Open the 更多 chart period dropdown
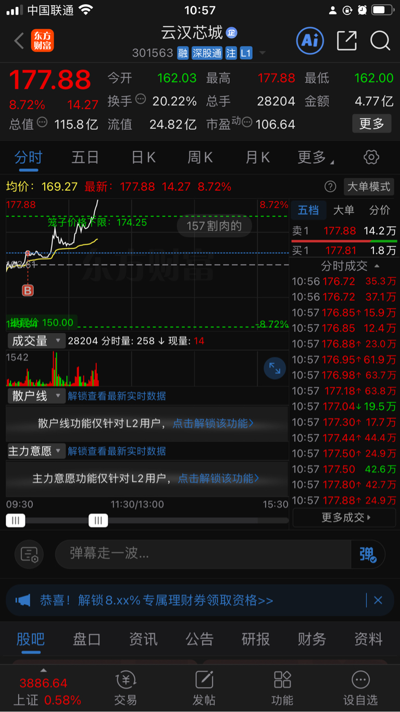 click(x=316, y=157)
